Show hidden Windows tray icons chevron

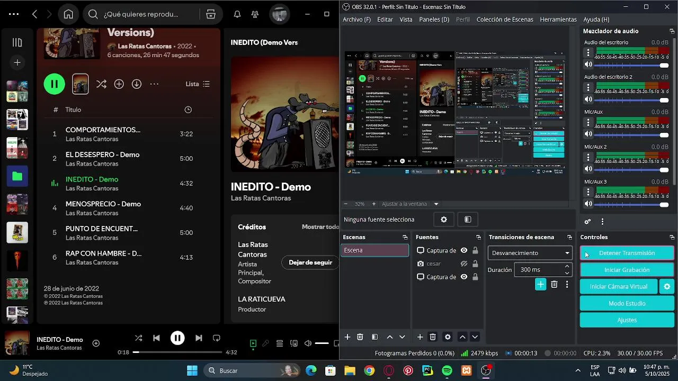coord(578,370)
